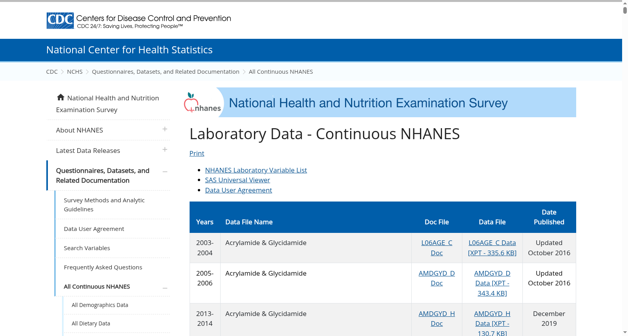Open National Center for Health Statistics header link
628x336 pixels.
[130, 50]
